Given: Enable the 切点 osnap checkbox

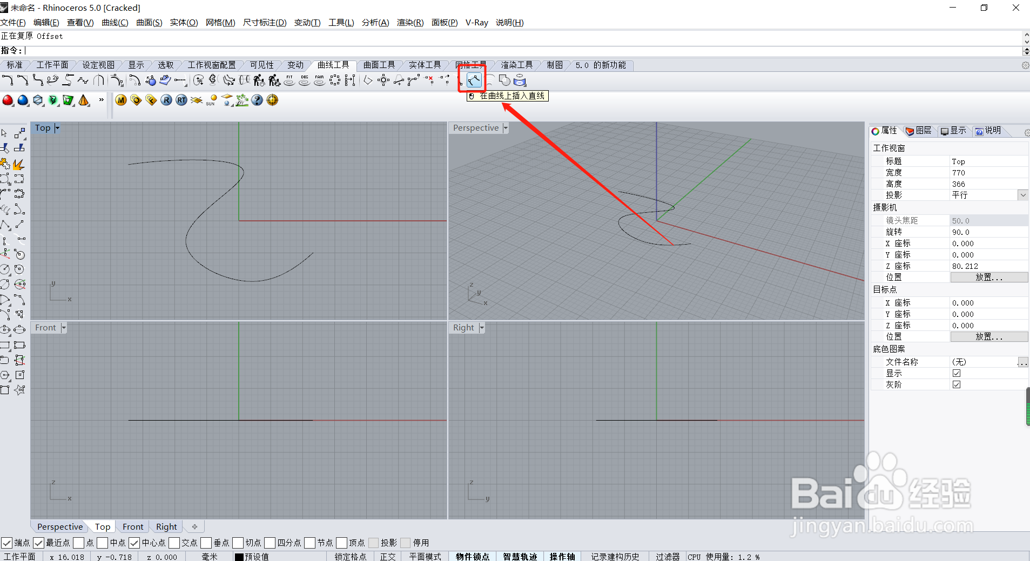Looking at the screenshot, I should click(x=238, y=543).
